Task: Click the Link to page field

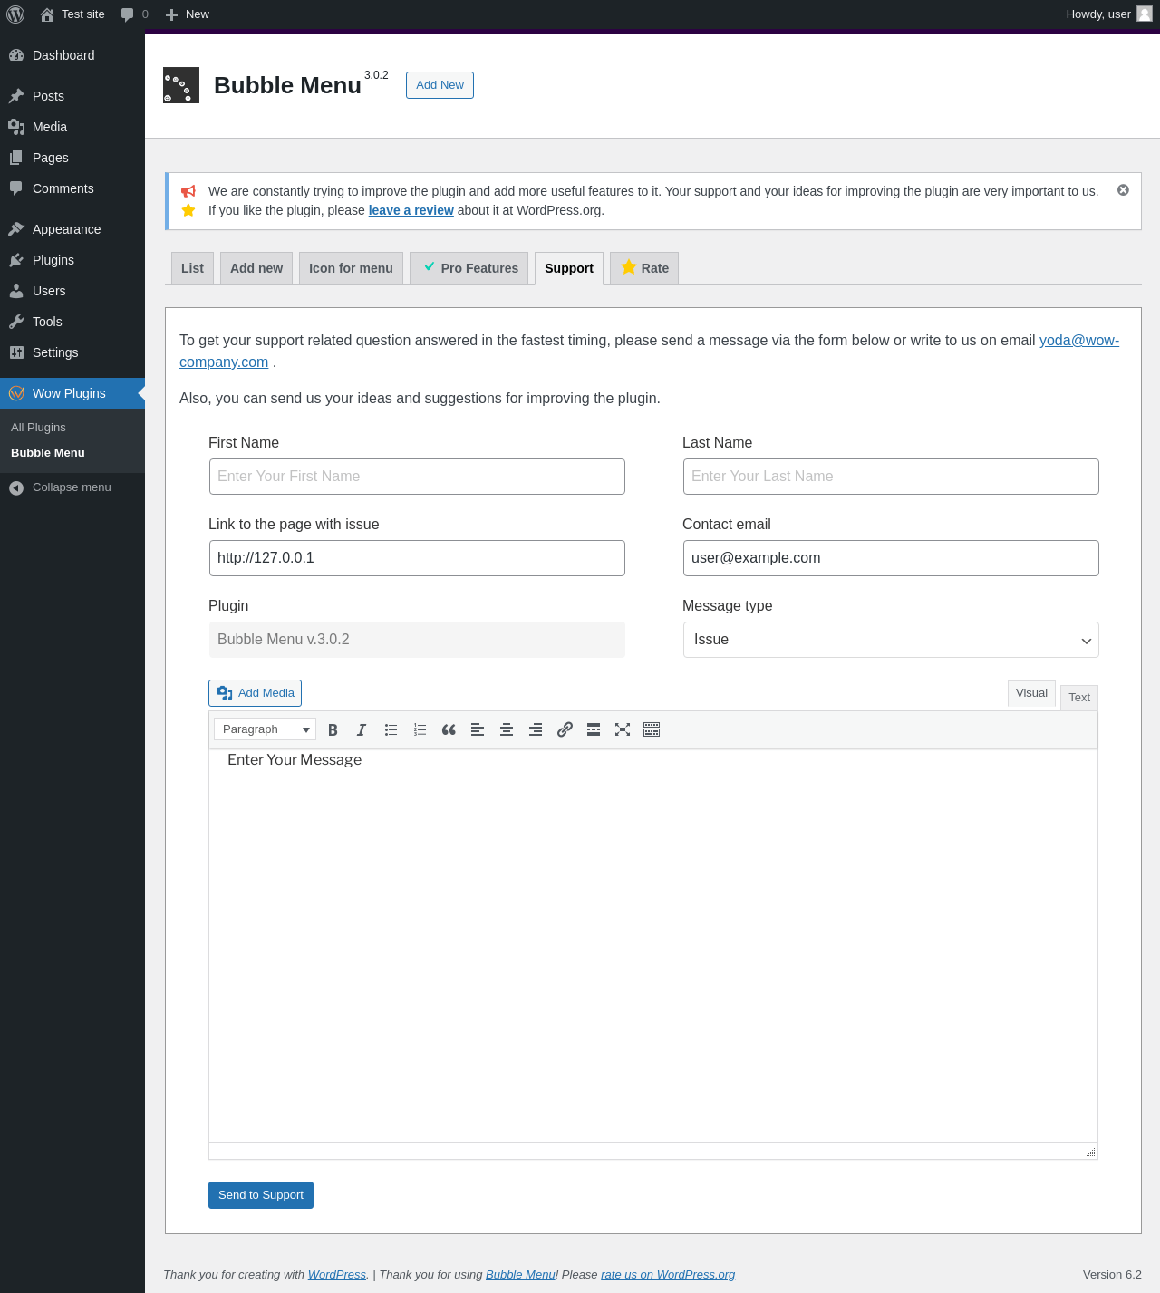Action: click(x=417, y=558)
